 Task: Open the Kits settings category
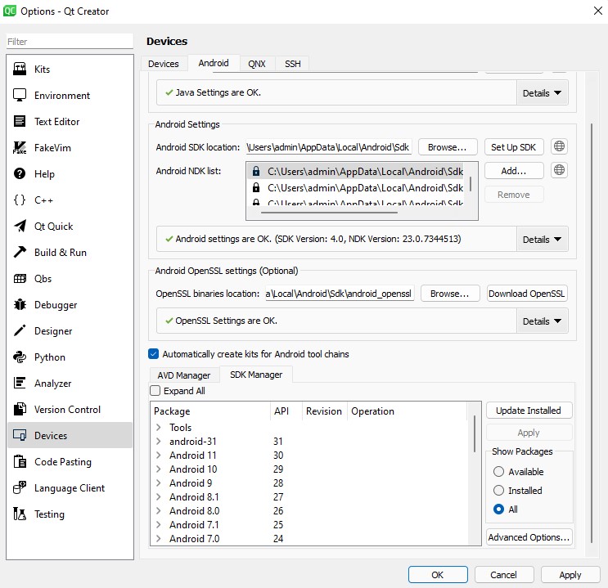[42, 70]
